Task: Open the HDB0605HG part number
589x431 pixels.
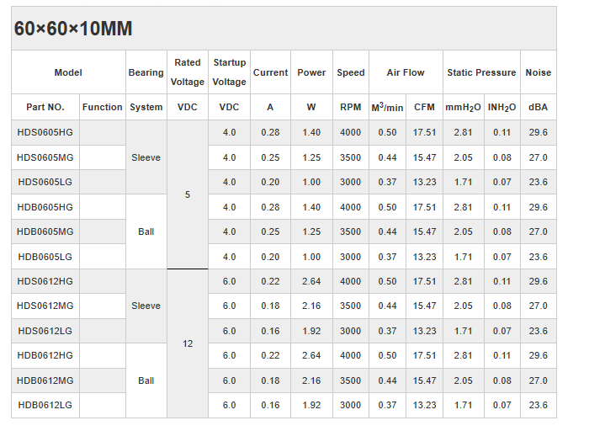Action: [45, 207]
